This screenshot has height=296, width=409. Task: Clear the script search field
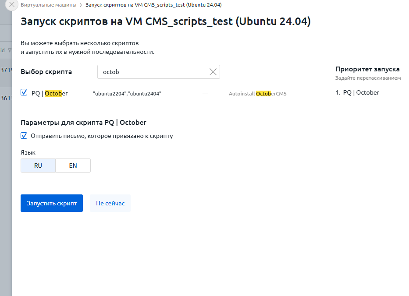point(213,72)
